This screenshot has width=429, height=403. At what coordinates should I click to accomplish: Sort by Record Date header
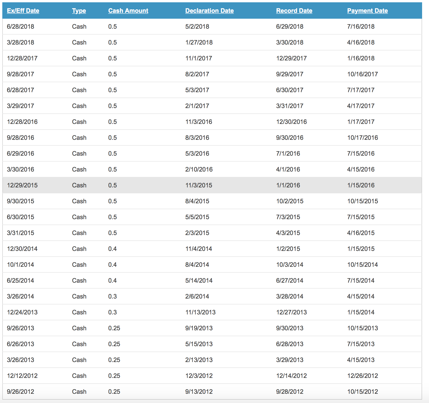294,11
